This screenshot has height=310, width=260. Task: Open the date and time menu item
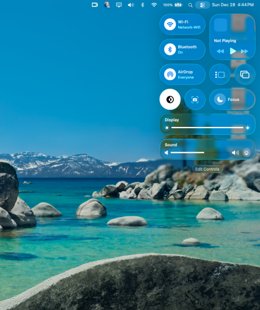click(233, 5)
